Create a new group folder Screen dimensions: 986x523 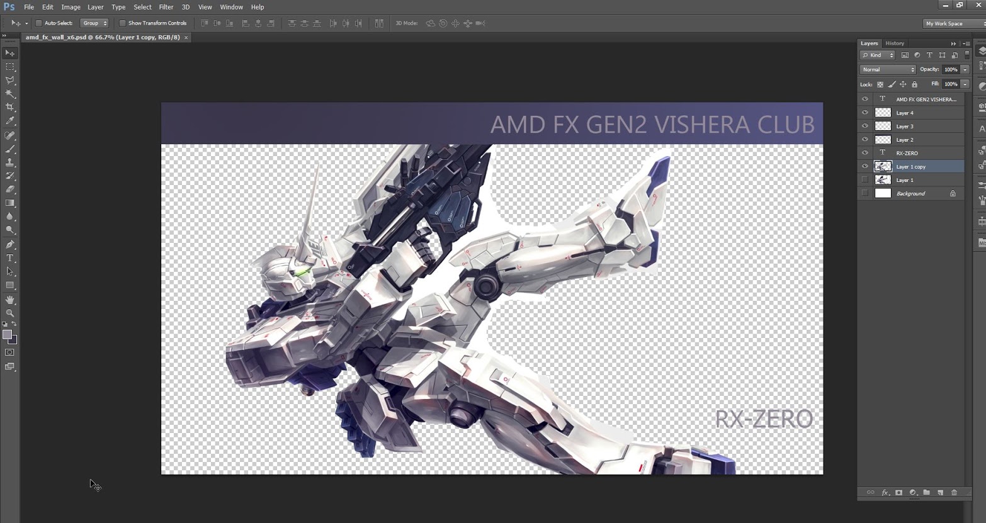coord(926,493)
